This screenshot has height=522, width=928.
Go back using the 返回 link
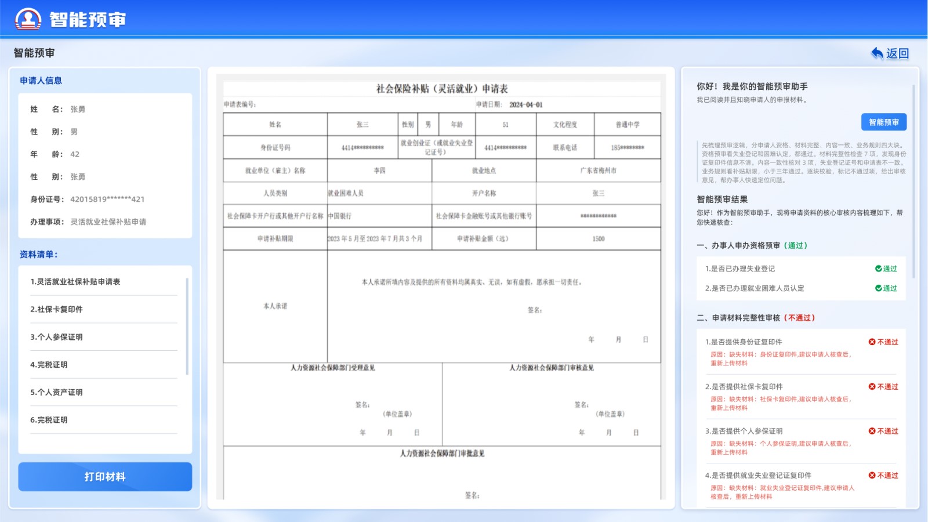click(897, 53)
